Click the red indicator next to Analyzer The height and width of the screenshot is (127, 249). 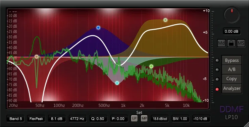(x=217, y=89)
